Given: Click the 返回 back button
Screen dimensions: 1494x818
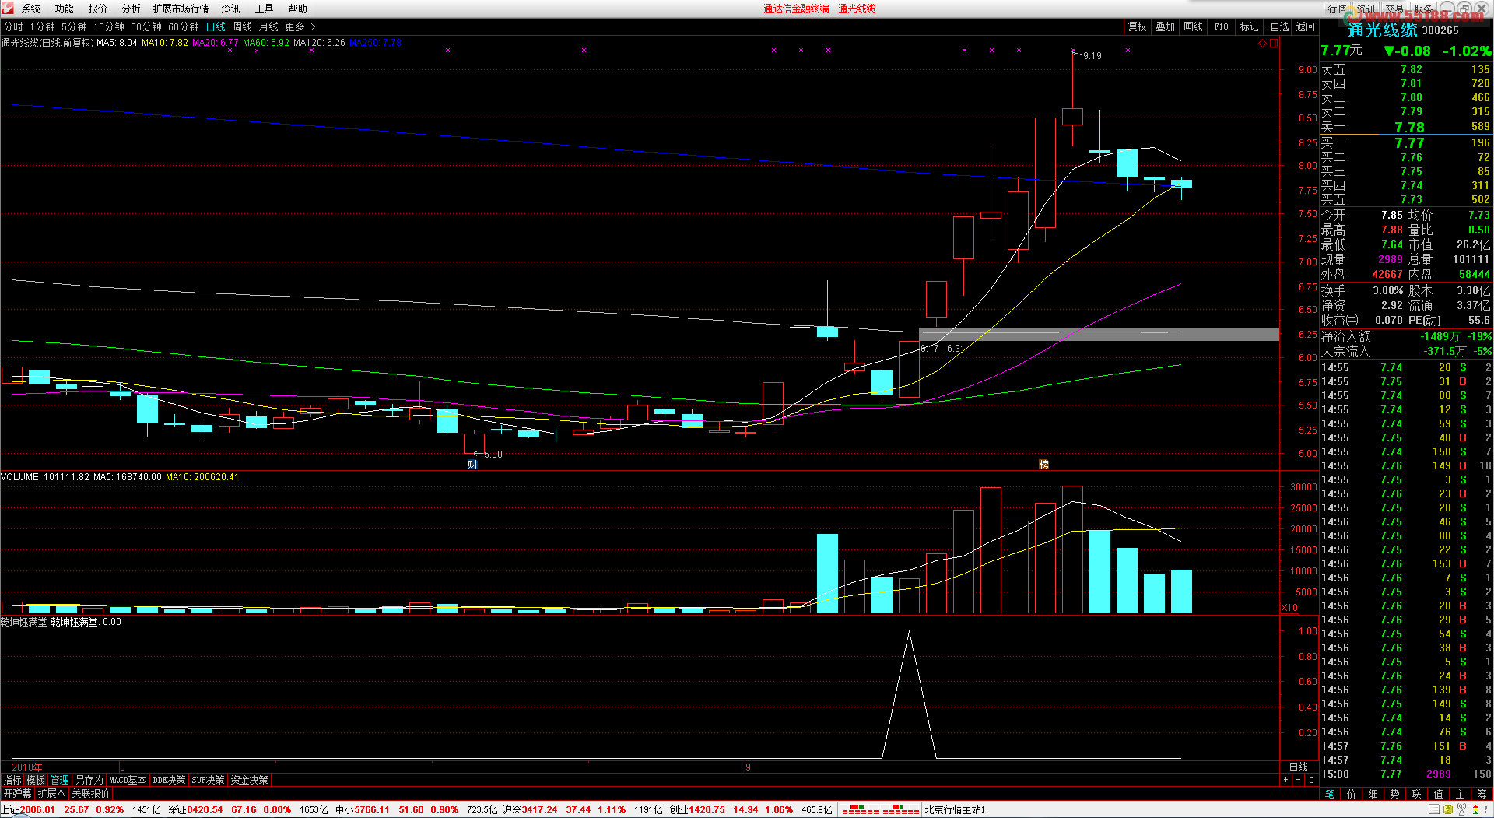Looking at the screenshot, I should (x=1306, y=26).
